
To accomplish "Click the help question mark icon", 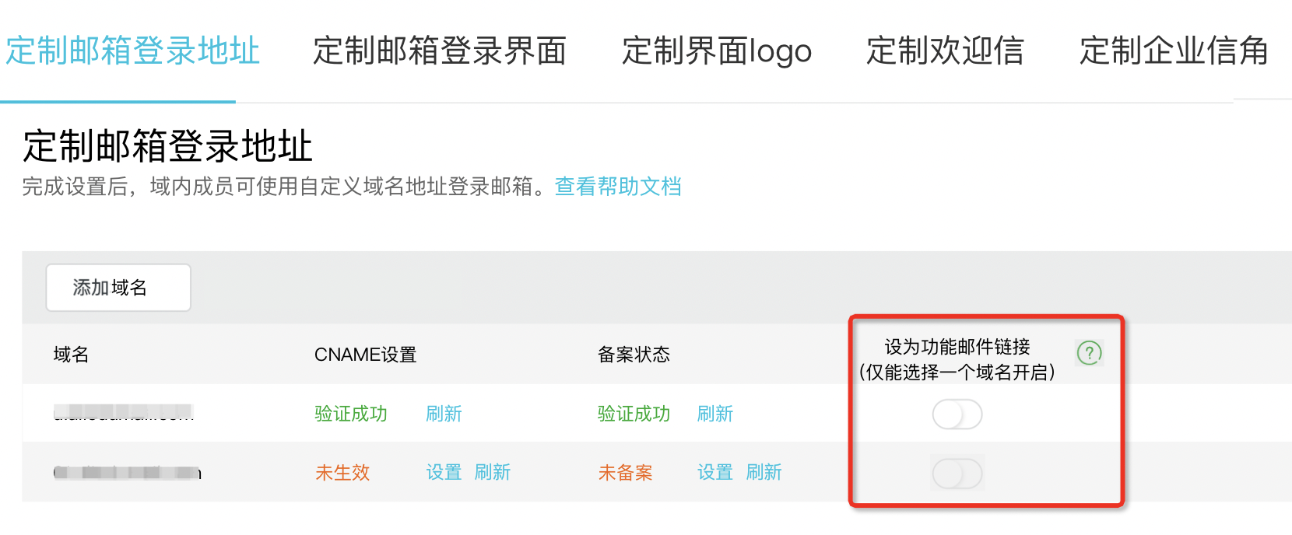I will click(1089, 353).
